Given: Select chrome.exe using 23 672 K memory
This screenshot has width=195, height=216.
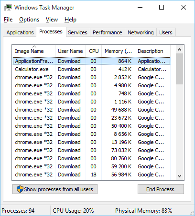Looking at the screenshot, I should point(91,118).
